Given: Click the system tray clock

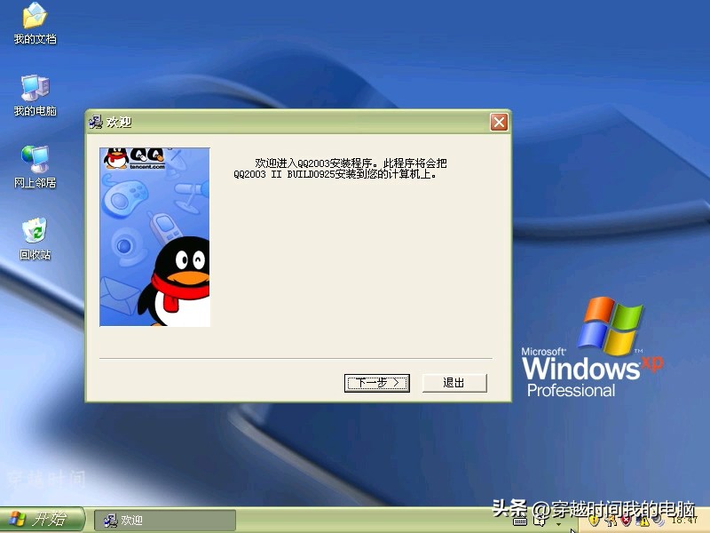Looking at the screenshot, I should click(x=684, y=520).
